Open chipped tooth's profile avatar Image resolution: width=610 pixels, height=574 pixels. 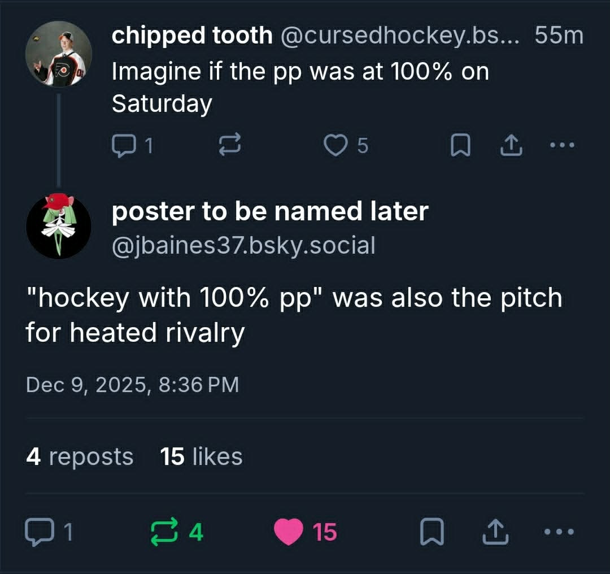[59, 54]
